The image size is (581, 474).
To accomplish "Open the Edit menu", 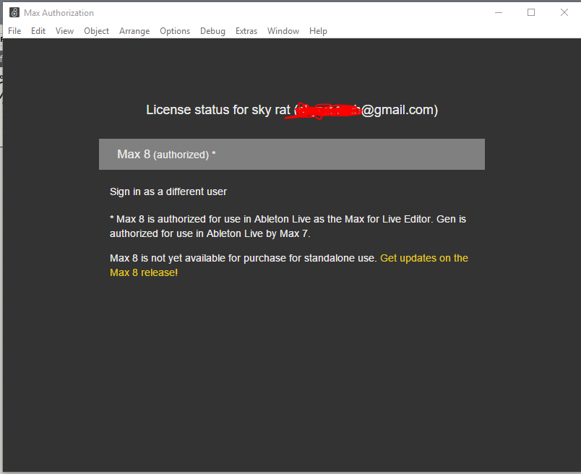I will [38, 31].
